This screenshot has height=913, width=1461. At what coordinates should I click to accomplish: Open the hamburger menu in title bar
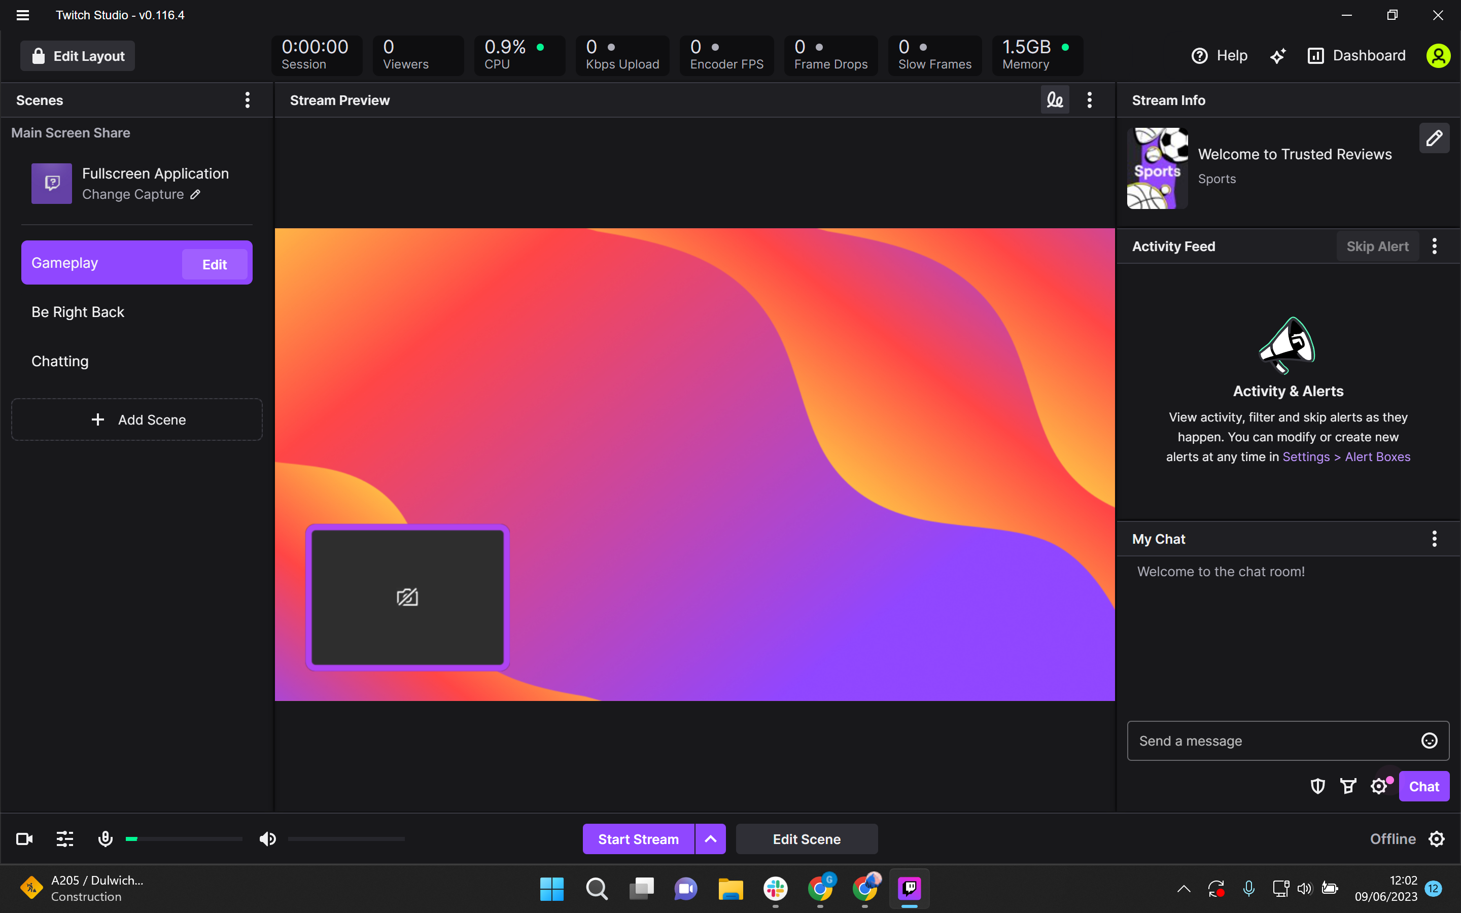(23, 15)
